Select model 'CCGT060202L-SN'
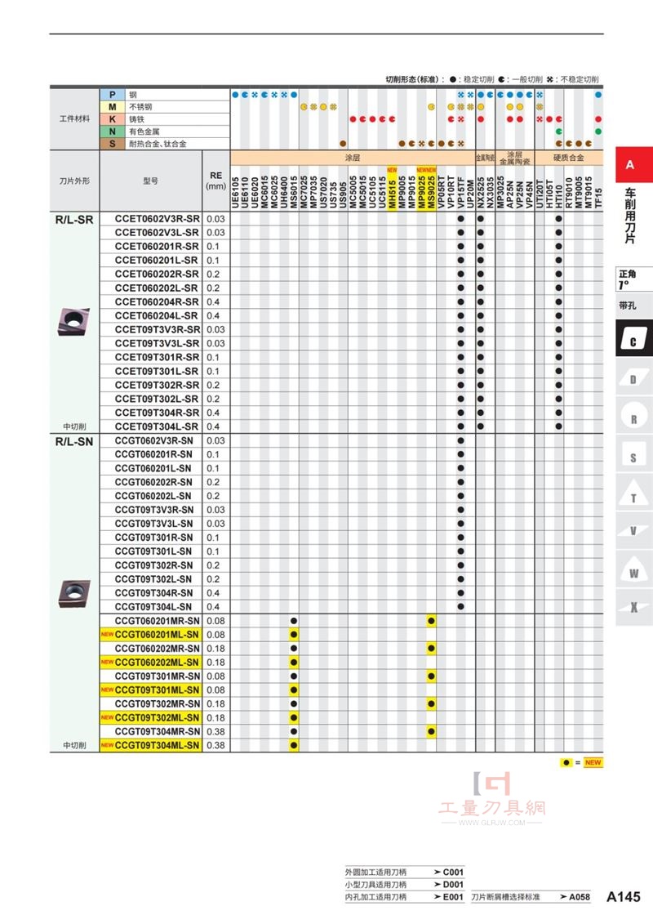This screenshot has height=915, width=653. (153, 496)
